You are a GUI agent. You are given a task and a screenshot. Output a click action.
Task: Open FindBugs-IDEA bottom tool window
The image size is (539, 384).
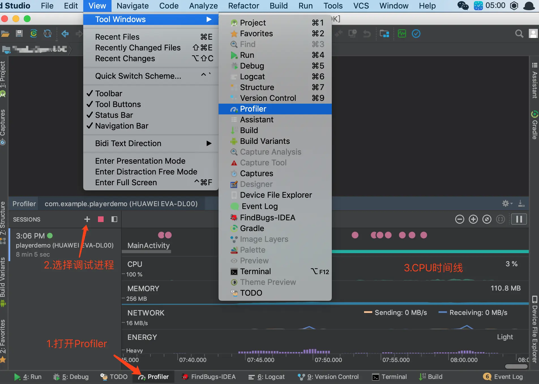pos(209,377)
